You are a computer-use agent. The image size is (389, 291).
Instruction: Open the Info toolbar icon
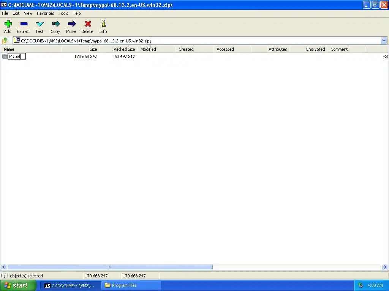point(103,23)
